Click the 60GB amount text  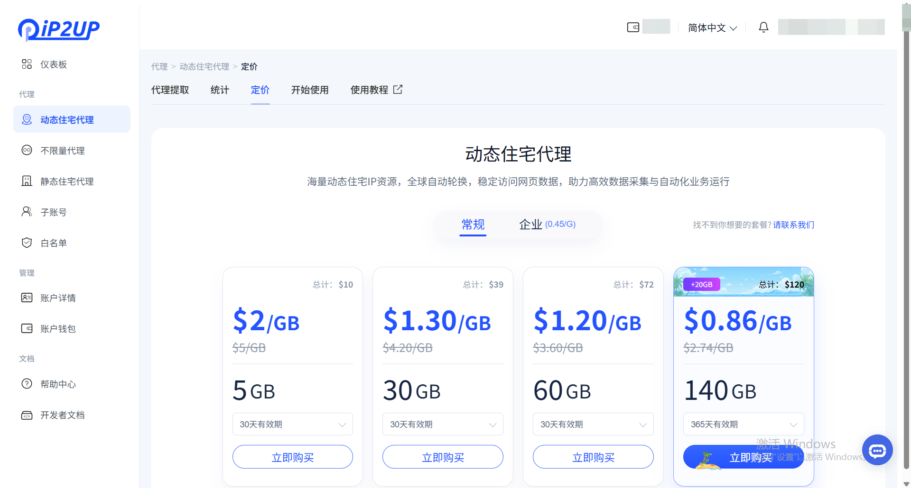pyautogui.click(x=562, y=391)
